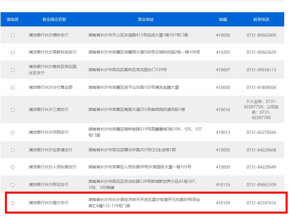
Task: Click the 营业网点名称 column header
Action: pos(54,20)
